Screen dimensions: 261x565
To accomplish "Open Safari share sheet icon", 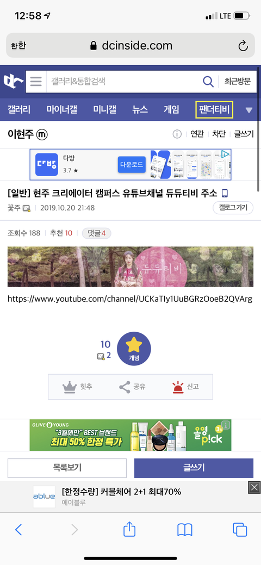I will pyautogui.click(x=129, y=529).
